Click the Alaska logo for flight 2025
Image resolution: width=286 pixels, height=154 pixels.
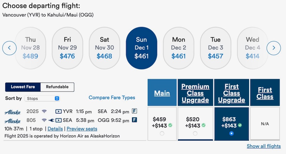[13, 112]
